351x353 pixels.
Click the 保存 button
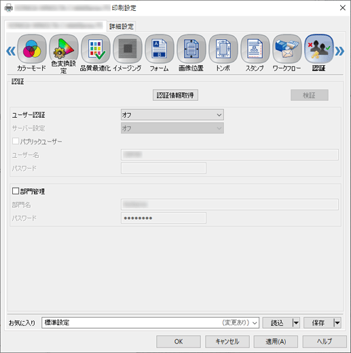pos(318,323)
